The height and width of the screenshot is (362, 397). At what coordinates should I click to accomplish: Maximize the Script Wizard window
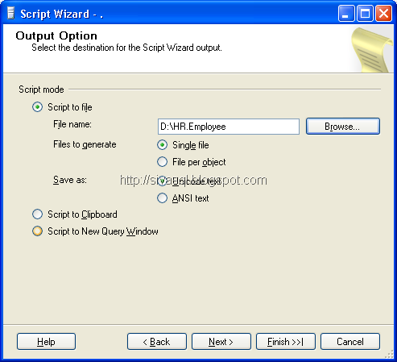pos(365,14)
